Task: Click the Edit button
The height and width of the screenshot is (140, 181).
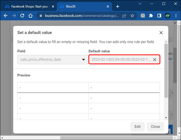Action: pos(138,127)
